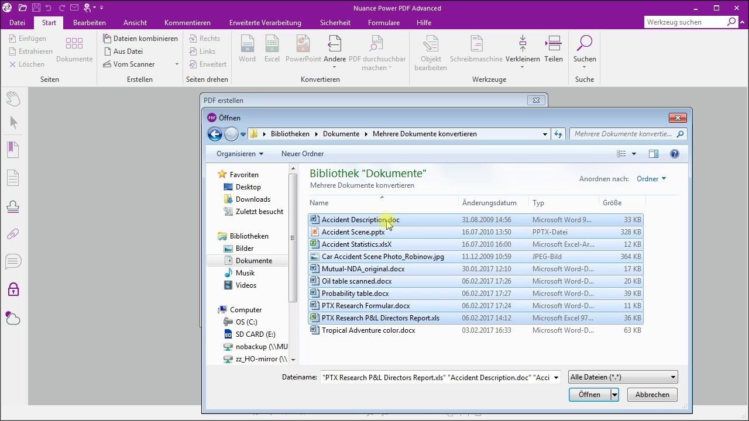Sort by the Änderungsdatum column header

click(489, 203)
